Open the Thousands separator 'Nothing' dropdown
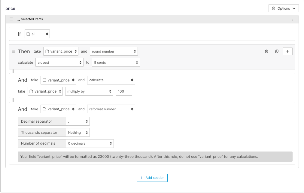This screenshot has width=304, height=193. click(x=78, y=133)
